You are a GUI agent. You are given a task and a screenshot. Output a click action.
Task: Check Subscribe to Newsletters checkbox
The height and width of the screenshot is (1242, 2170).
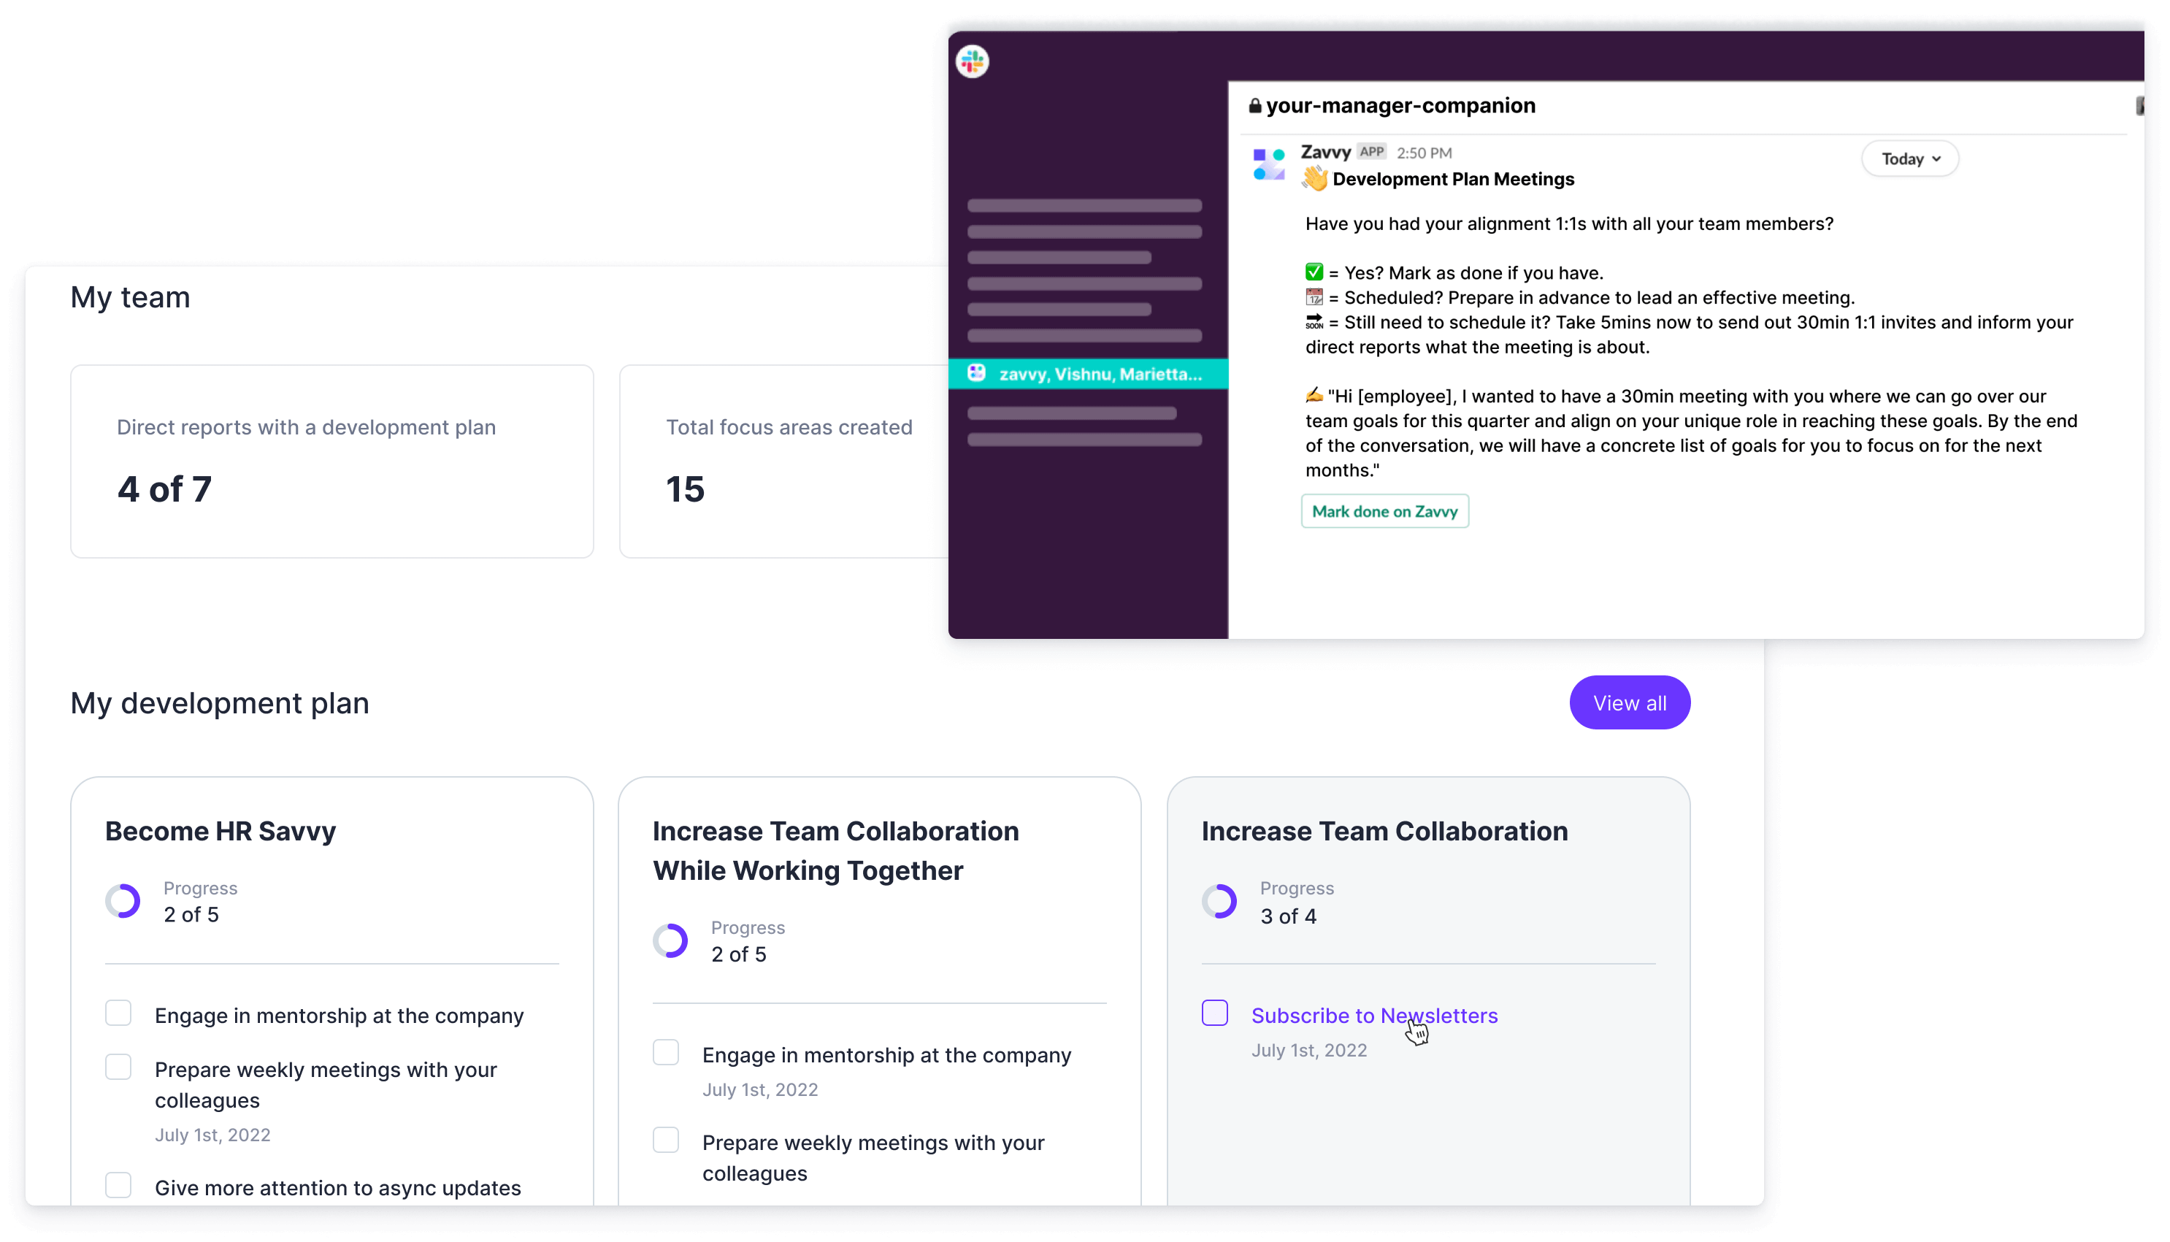tap(1215, 1013)
